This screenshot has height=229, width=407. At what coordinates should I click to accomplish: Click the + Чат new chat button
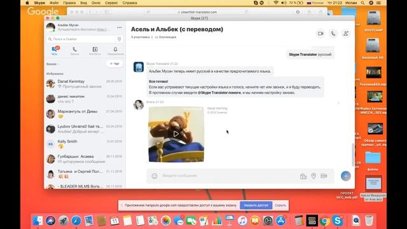click(114, 64)
